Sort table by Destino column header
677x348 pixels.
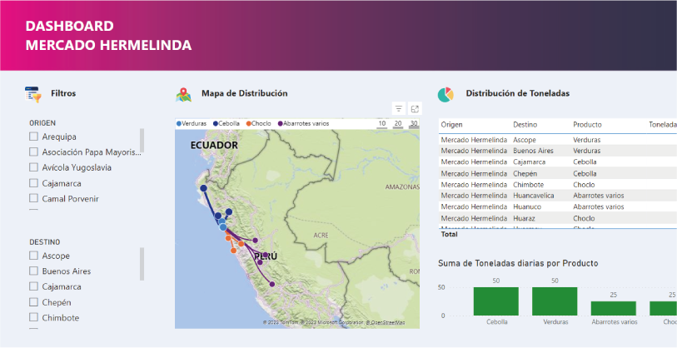click(525, 125)
